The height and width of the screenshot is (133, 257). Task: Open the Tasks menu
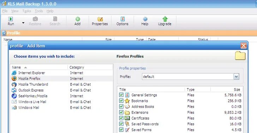point(26,11)
